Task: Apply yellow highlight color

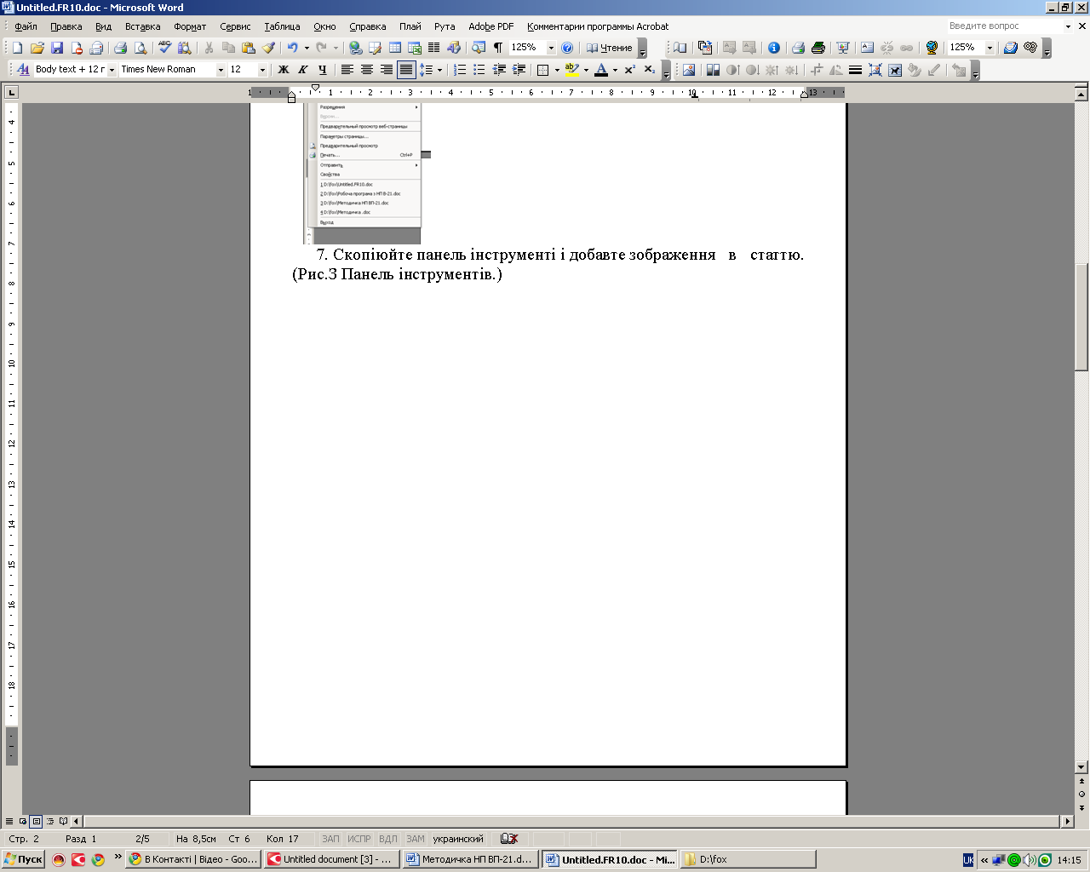Action: [x=572, y=70]
